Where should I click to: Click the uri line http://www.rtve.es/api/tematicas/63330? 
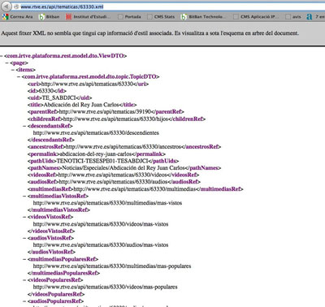point(88,84)
